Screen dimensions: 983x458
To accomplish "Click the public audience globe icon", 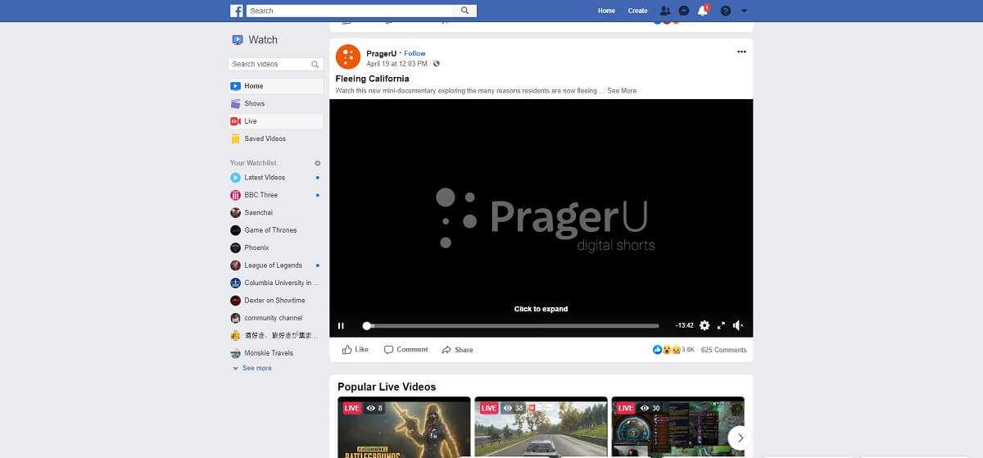I will pos(437,64).
